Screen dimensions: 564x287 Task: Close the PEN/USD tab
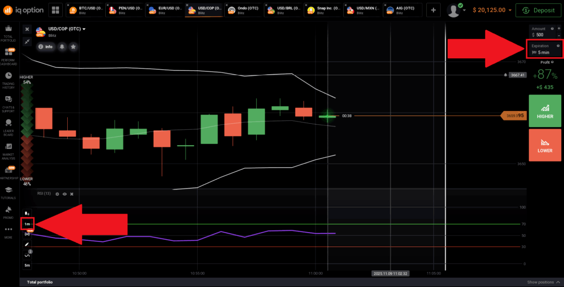(x=108, y=5)
